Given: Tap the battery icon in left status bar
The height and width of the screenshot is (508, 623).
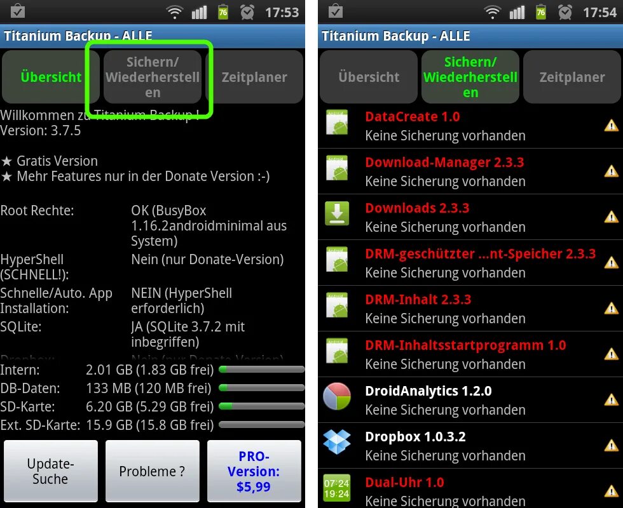Looking at the screenshot, I should coord(223,12).
